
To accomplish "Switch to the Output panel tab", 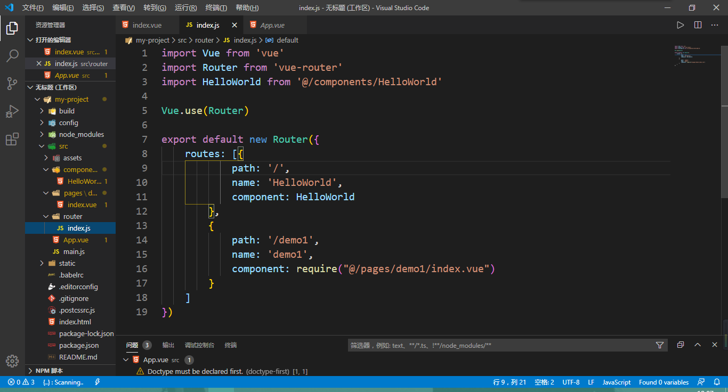I will pyautogui.click(x=168, y=345).
